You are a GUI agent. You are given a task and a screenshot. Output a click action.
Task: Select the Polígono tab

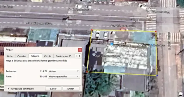[35, 56]
